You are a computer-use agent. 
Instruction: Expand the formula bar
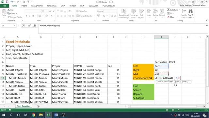(207, 26)
